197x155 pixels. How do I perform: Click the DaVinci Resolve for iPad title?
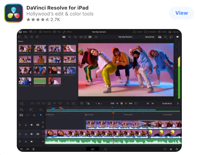(58, 8)
